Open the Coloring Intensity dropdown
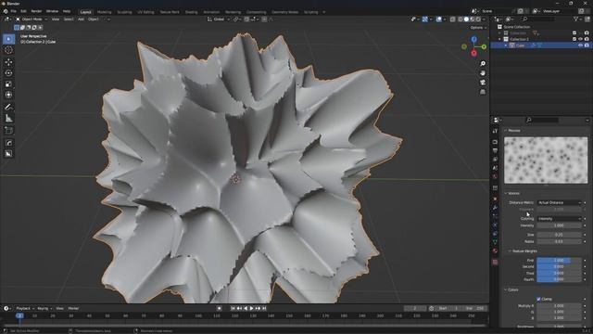This screenshot has height=334, width=593. (559, 219)
